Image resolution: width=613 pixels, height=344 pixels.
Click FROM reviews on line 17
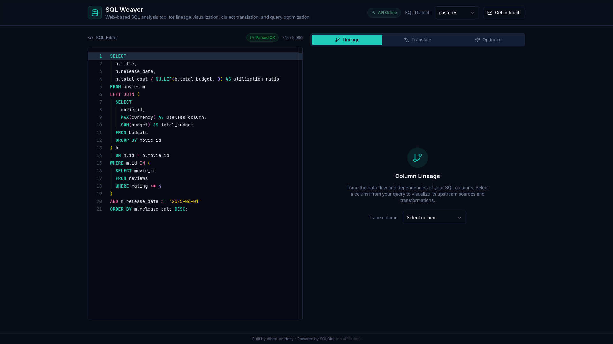132,178
